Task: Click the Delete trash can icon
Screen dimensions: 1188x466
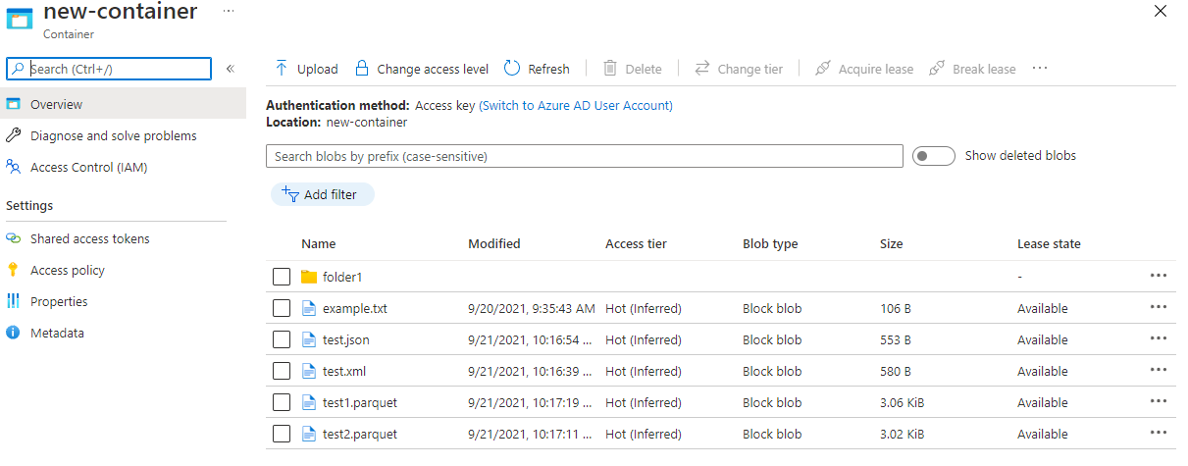Action: pos(610,69)
